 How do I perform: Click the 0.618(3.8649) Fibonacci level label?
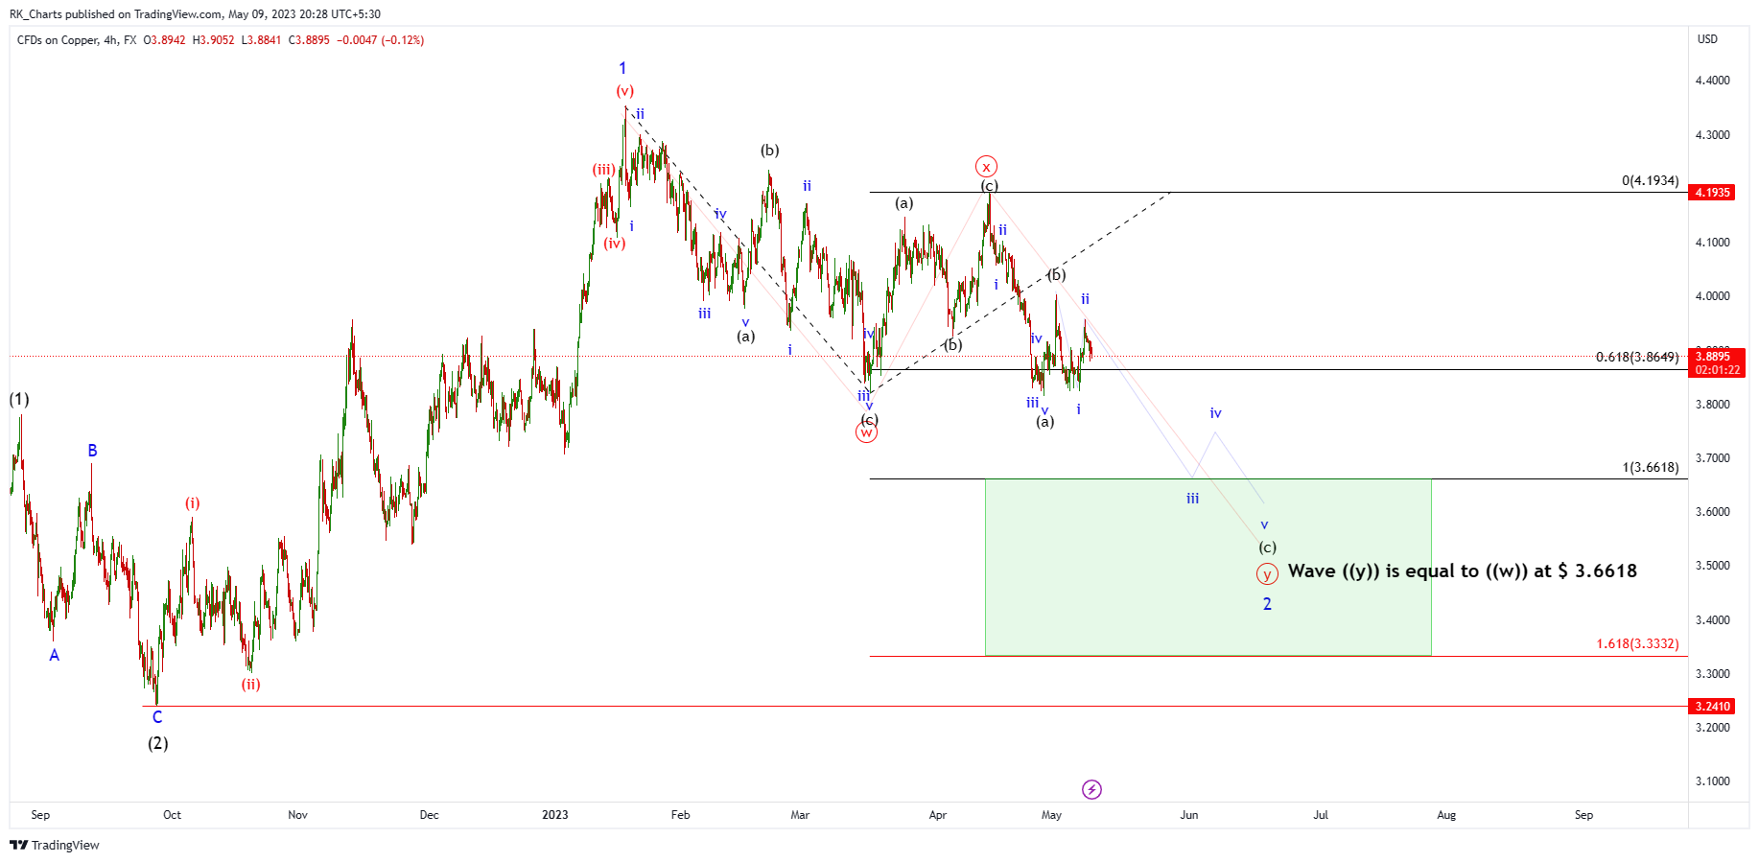[1637, 357]
